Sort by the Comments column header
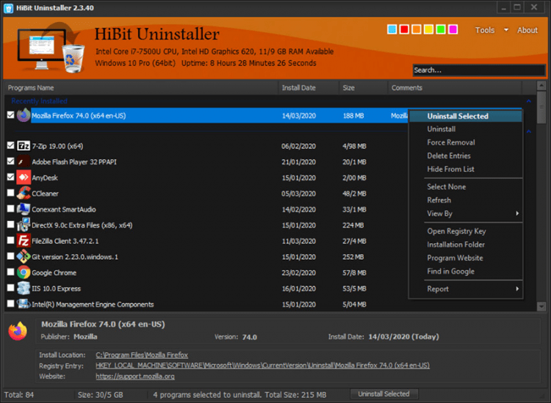Image resolution: width=551 pixels, height=403 pixels. [x=455, y=88]
